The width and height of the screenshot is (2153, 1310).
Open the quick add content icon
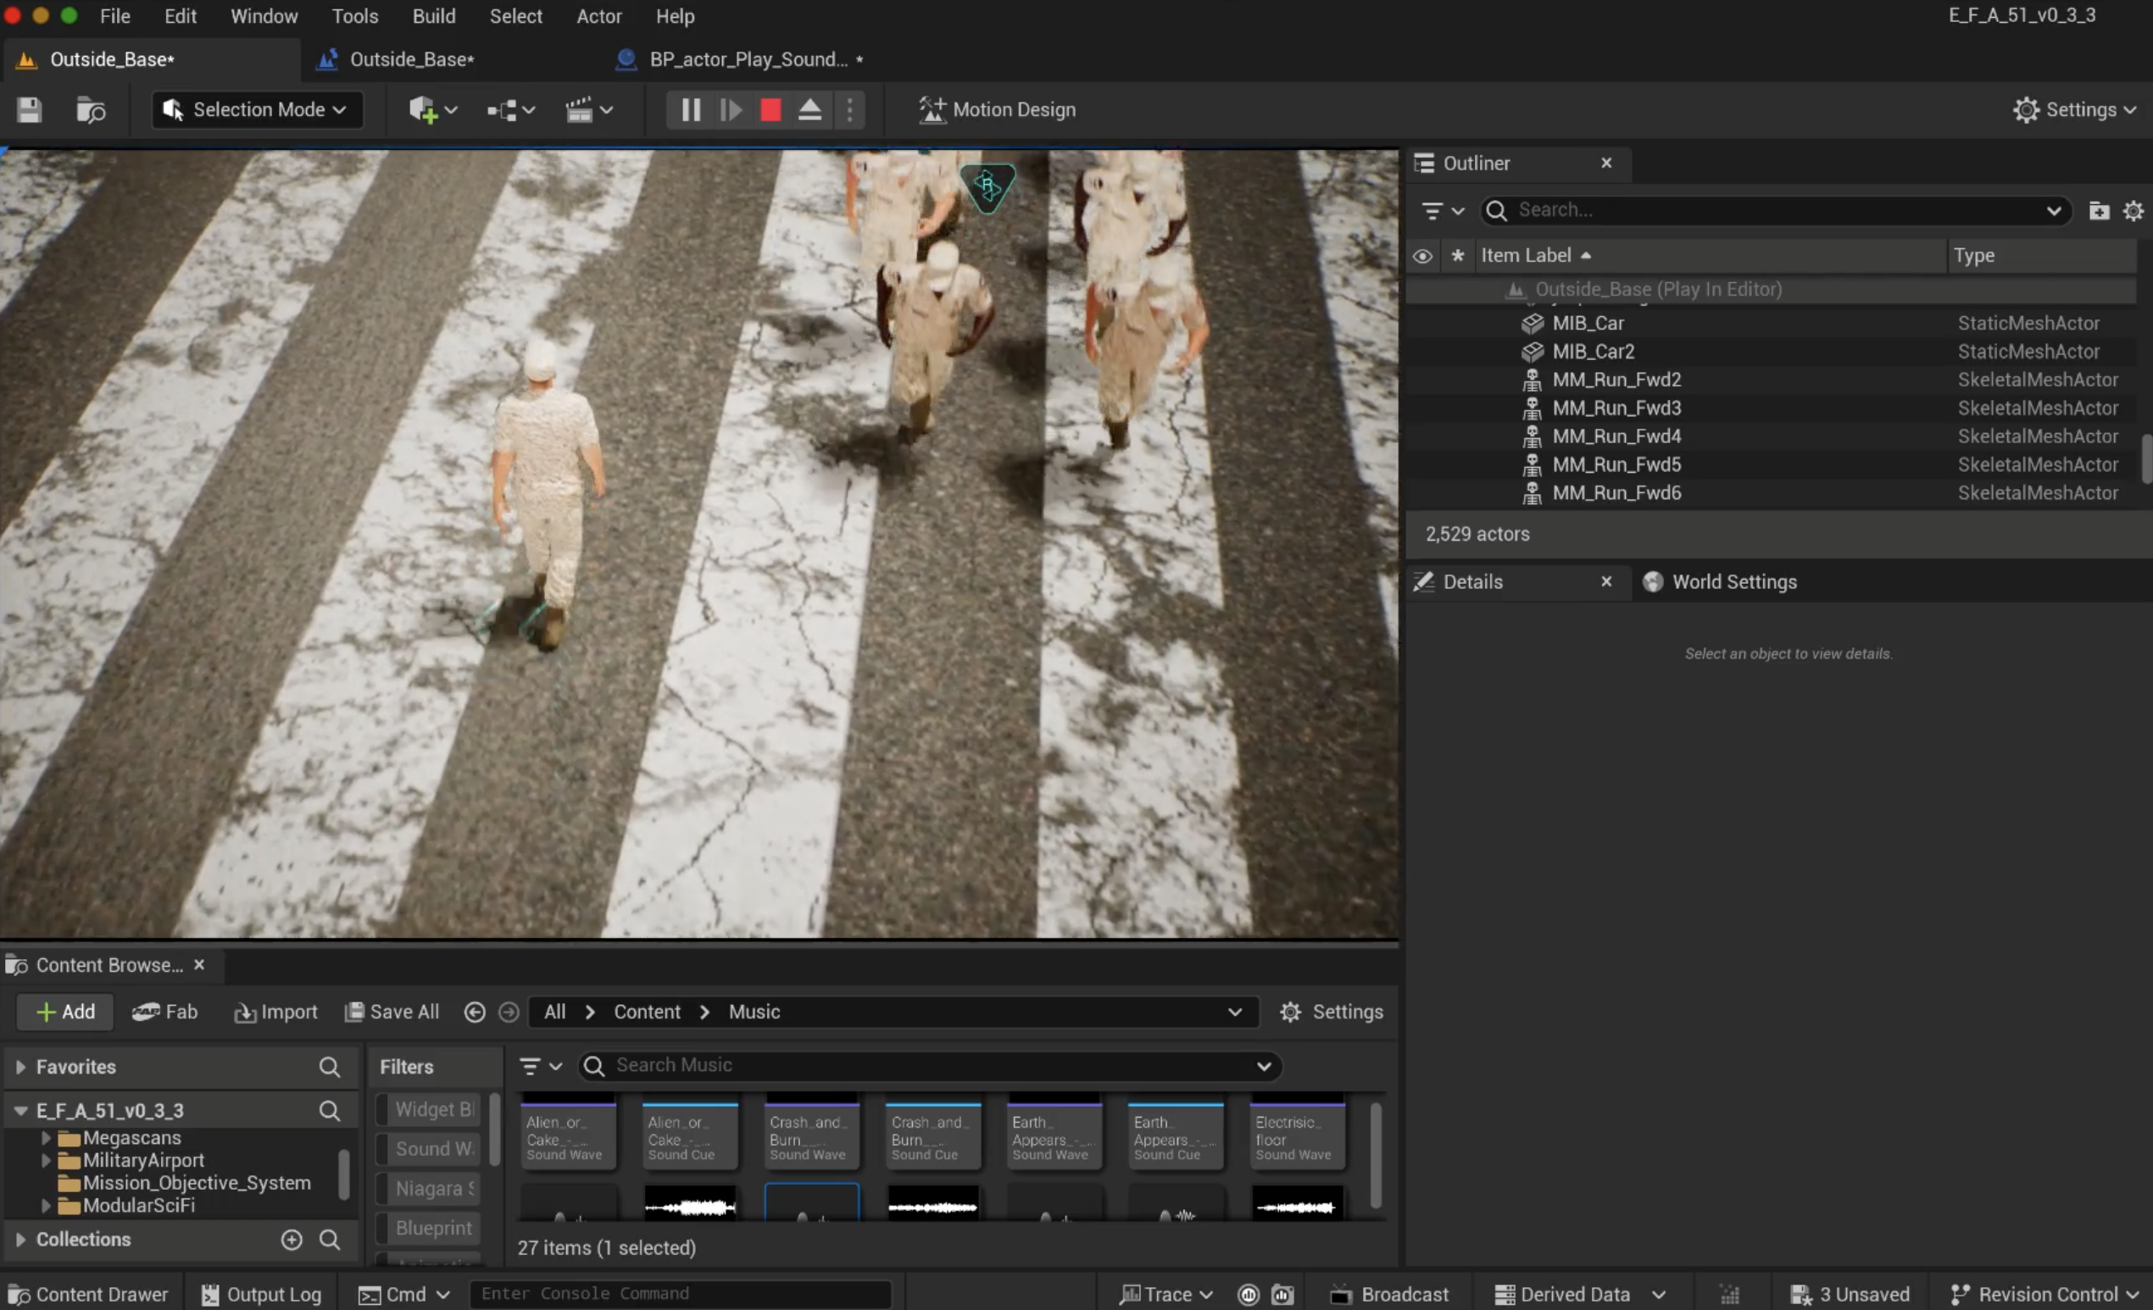pos(432,110)
